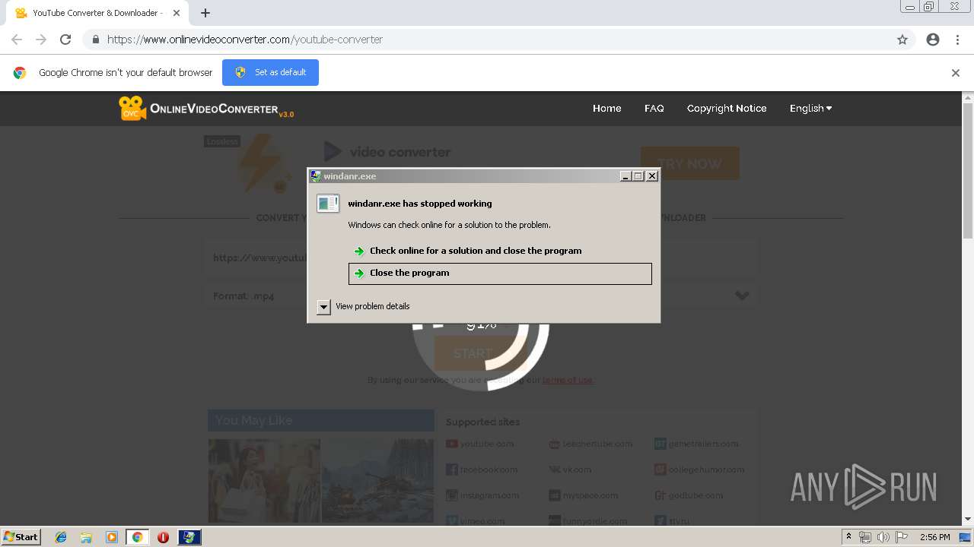
Task: Click the OnlineVideoConverter logo
Action: tap(206, 108)
